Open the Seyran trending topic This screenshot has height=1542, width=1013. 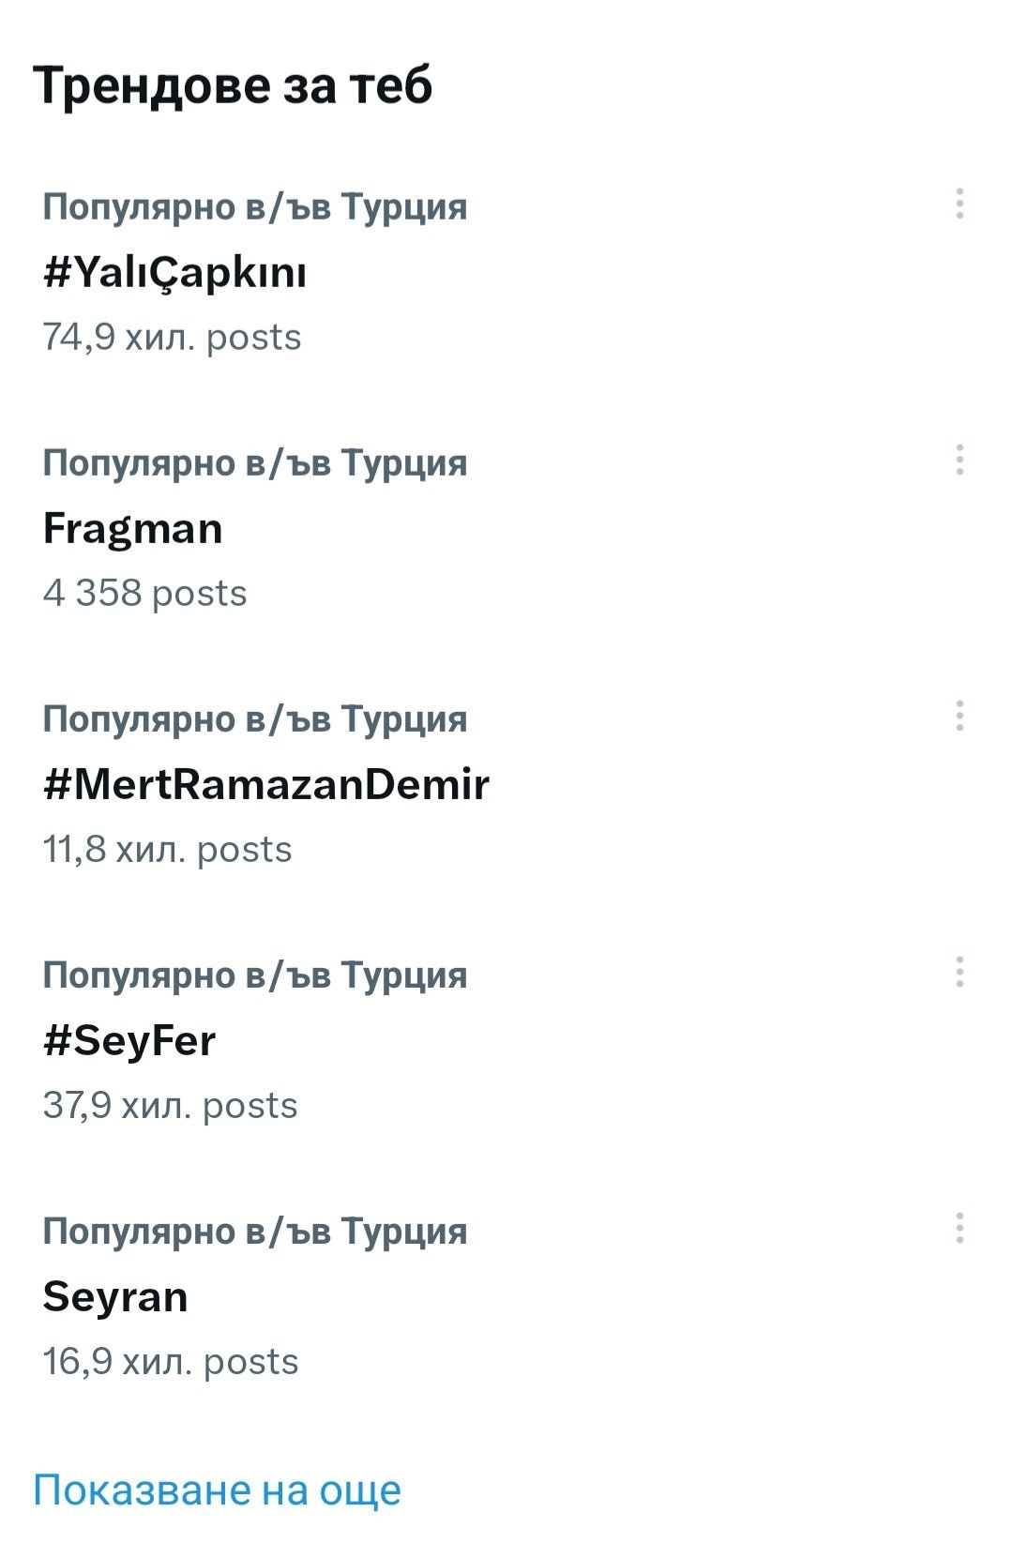[115, 1297]
